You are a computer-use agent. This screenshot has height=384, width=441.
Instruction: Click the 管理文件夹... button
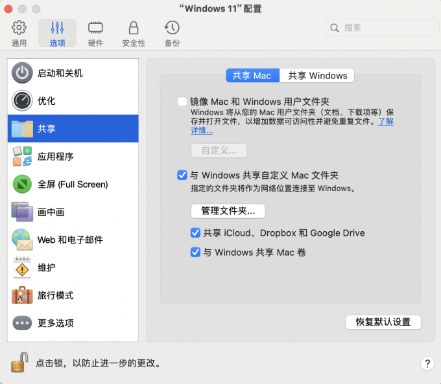click(x=228, y=210)
